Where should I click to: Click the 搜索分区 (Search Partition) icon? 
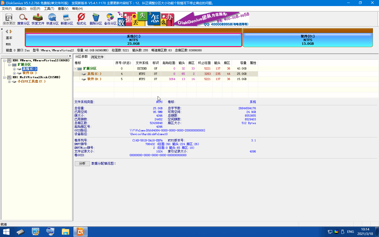pyautogui.click(x=23, y=19)
